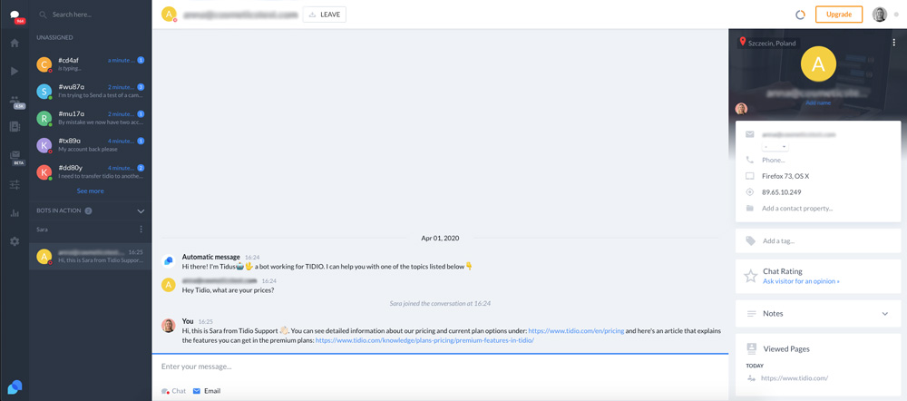
Task: Click the orange loading ring icon
Action: tap(801, 15)
